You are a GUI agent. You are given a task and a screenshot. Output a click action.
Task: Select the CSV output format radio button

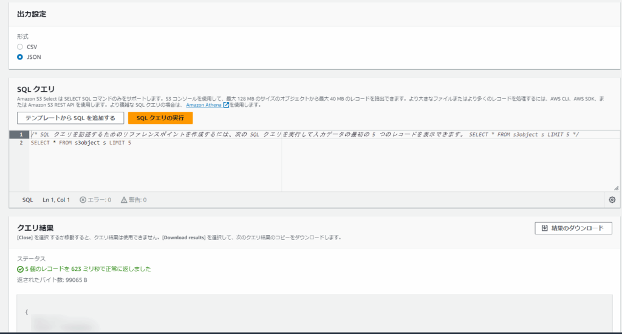(x=20, y=47)
